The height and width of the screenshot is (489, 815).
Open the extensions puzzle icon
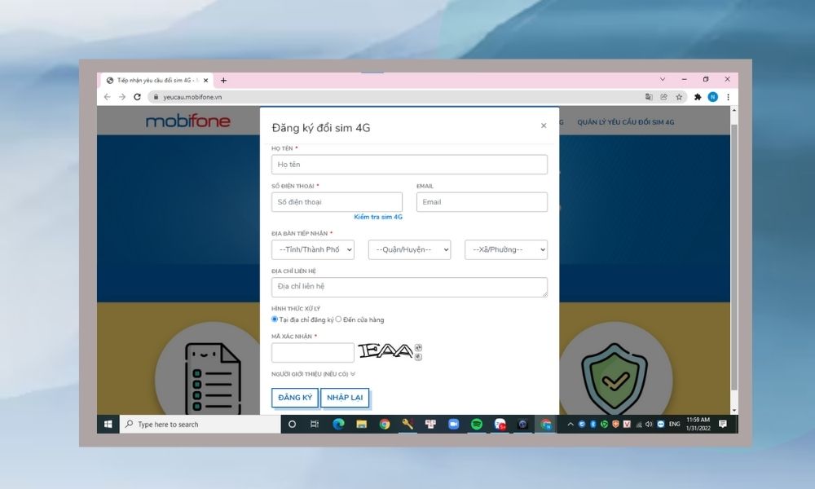698,97
